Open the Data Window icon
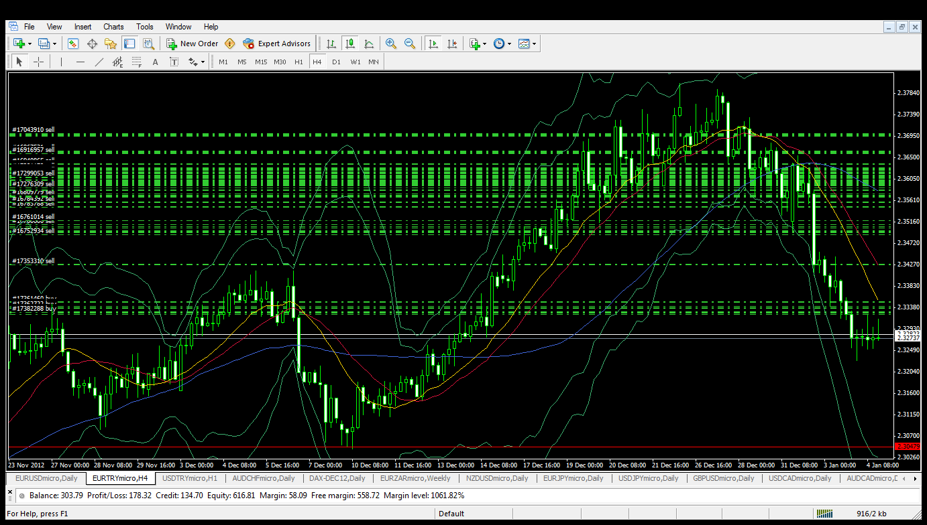The width and height of the screenshot is (927, 525). tap(92, 44)
